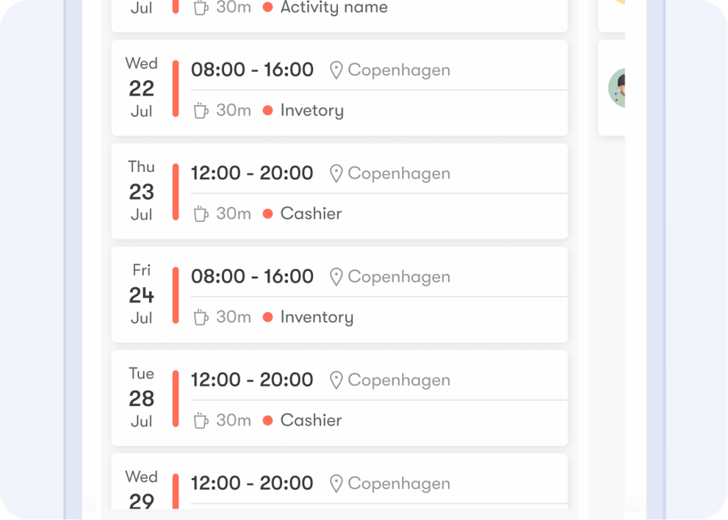Select the Cashier activity label on Thu 23

coord(311,214)
